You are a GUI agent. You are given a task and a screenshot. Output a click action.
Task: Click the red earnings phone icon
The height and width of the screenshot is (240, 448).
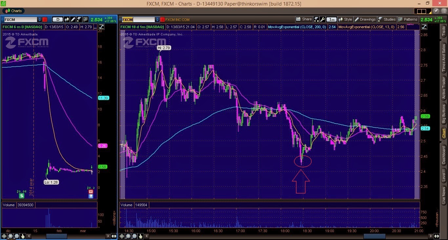91,191
